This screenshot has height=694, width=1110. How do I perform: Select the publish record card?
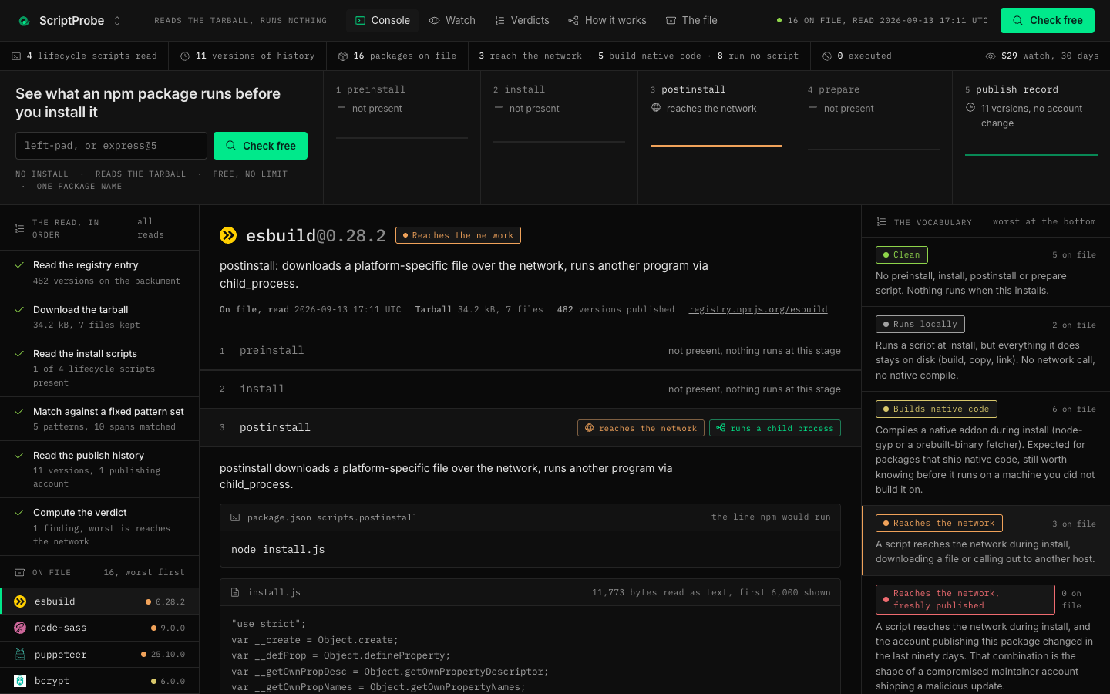coord(1031,138)
